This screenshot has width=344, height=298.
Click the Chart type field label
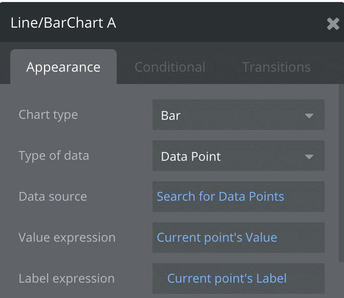coord(48,115)
